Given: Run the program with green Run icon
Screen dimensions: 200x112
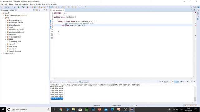Looking at the screenshot, I should pyautogui.click(x=19, y=7).
